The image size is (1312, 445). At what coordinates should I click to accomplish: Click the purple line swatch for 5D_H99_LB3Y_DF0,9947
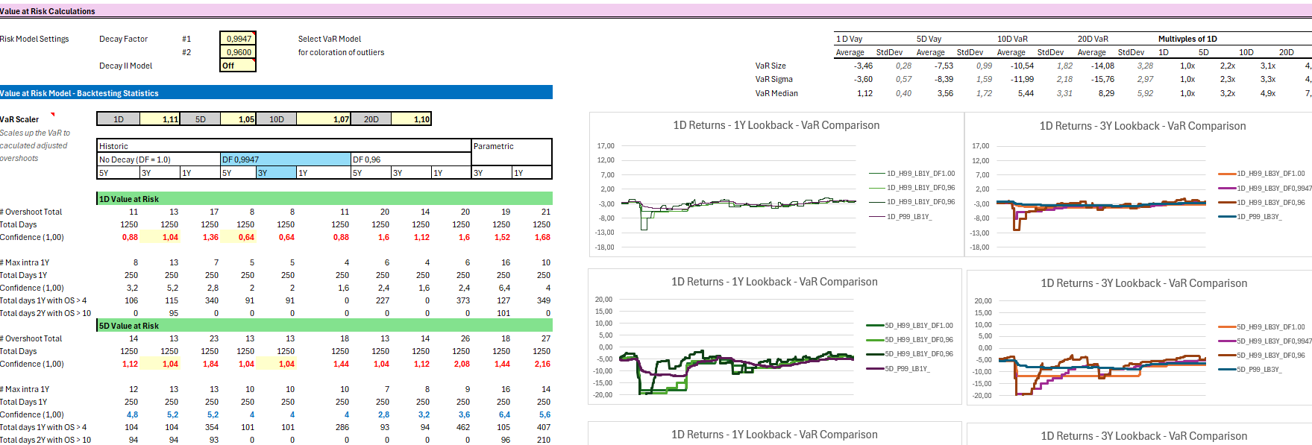tap(1227, 341)
